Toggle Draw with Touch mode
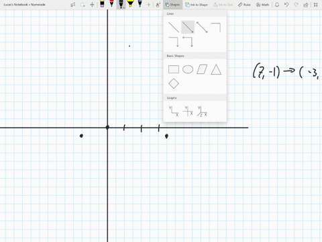This screenshot has height=242, width=322. (x=158, y=5)
